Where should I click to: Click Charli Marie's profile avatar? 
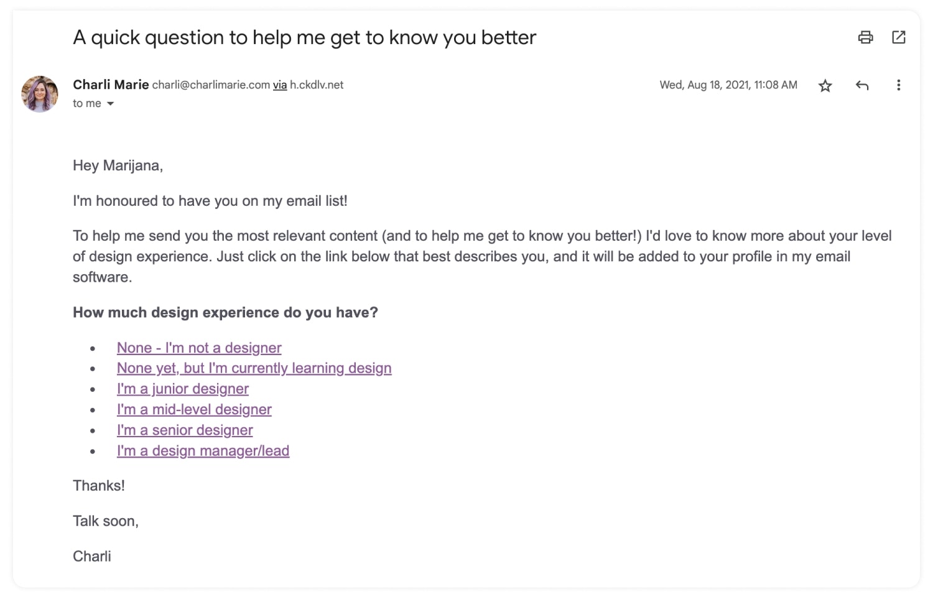(x=40, y=94)
